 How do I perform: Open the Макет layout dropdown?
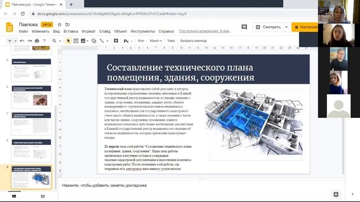156,41
